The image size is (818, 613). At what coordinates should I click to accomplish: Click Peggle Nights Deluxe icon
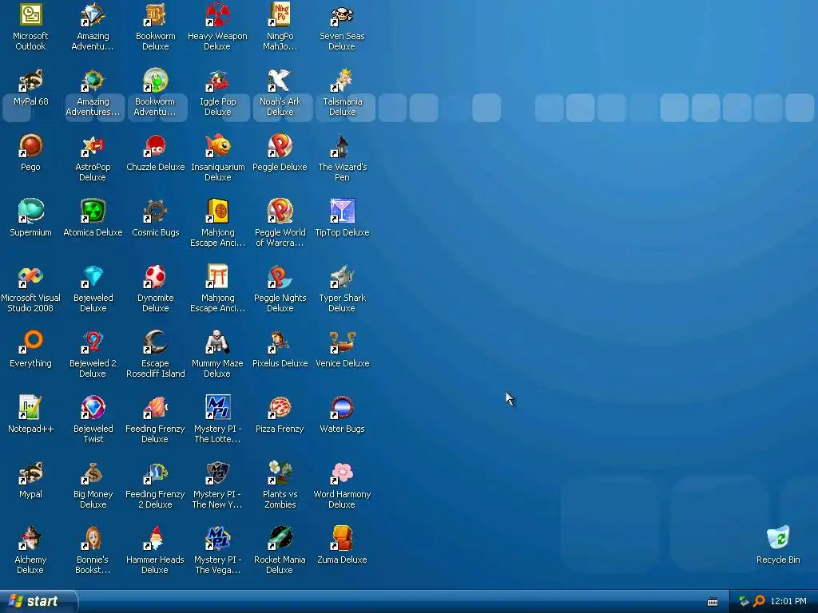(280, 277)
